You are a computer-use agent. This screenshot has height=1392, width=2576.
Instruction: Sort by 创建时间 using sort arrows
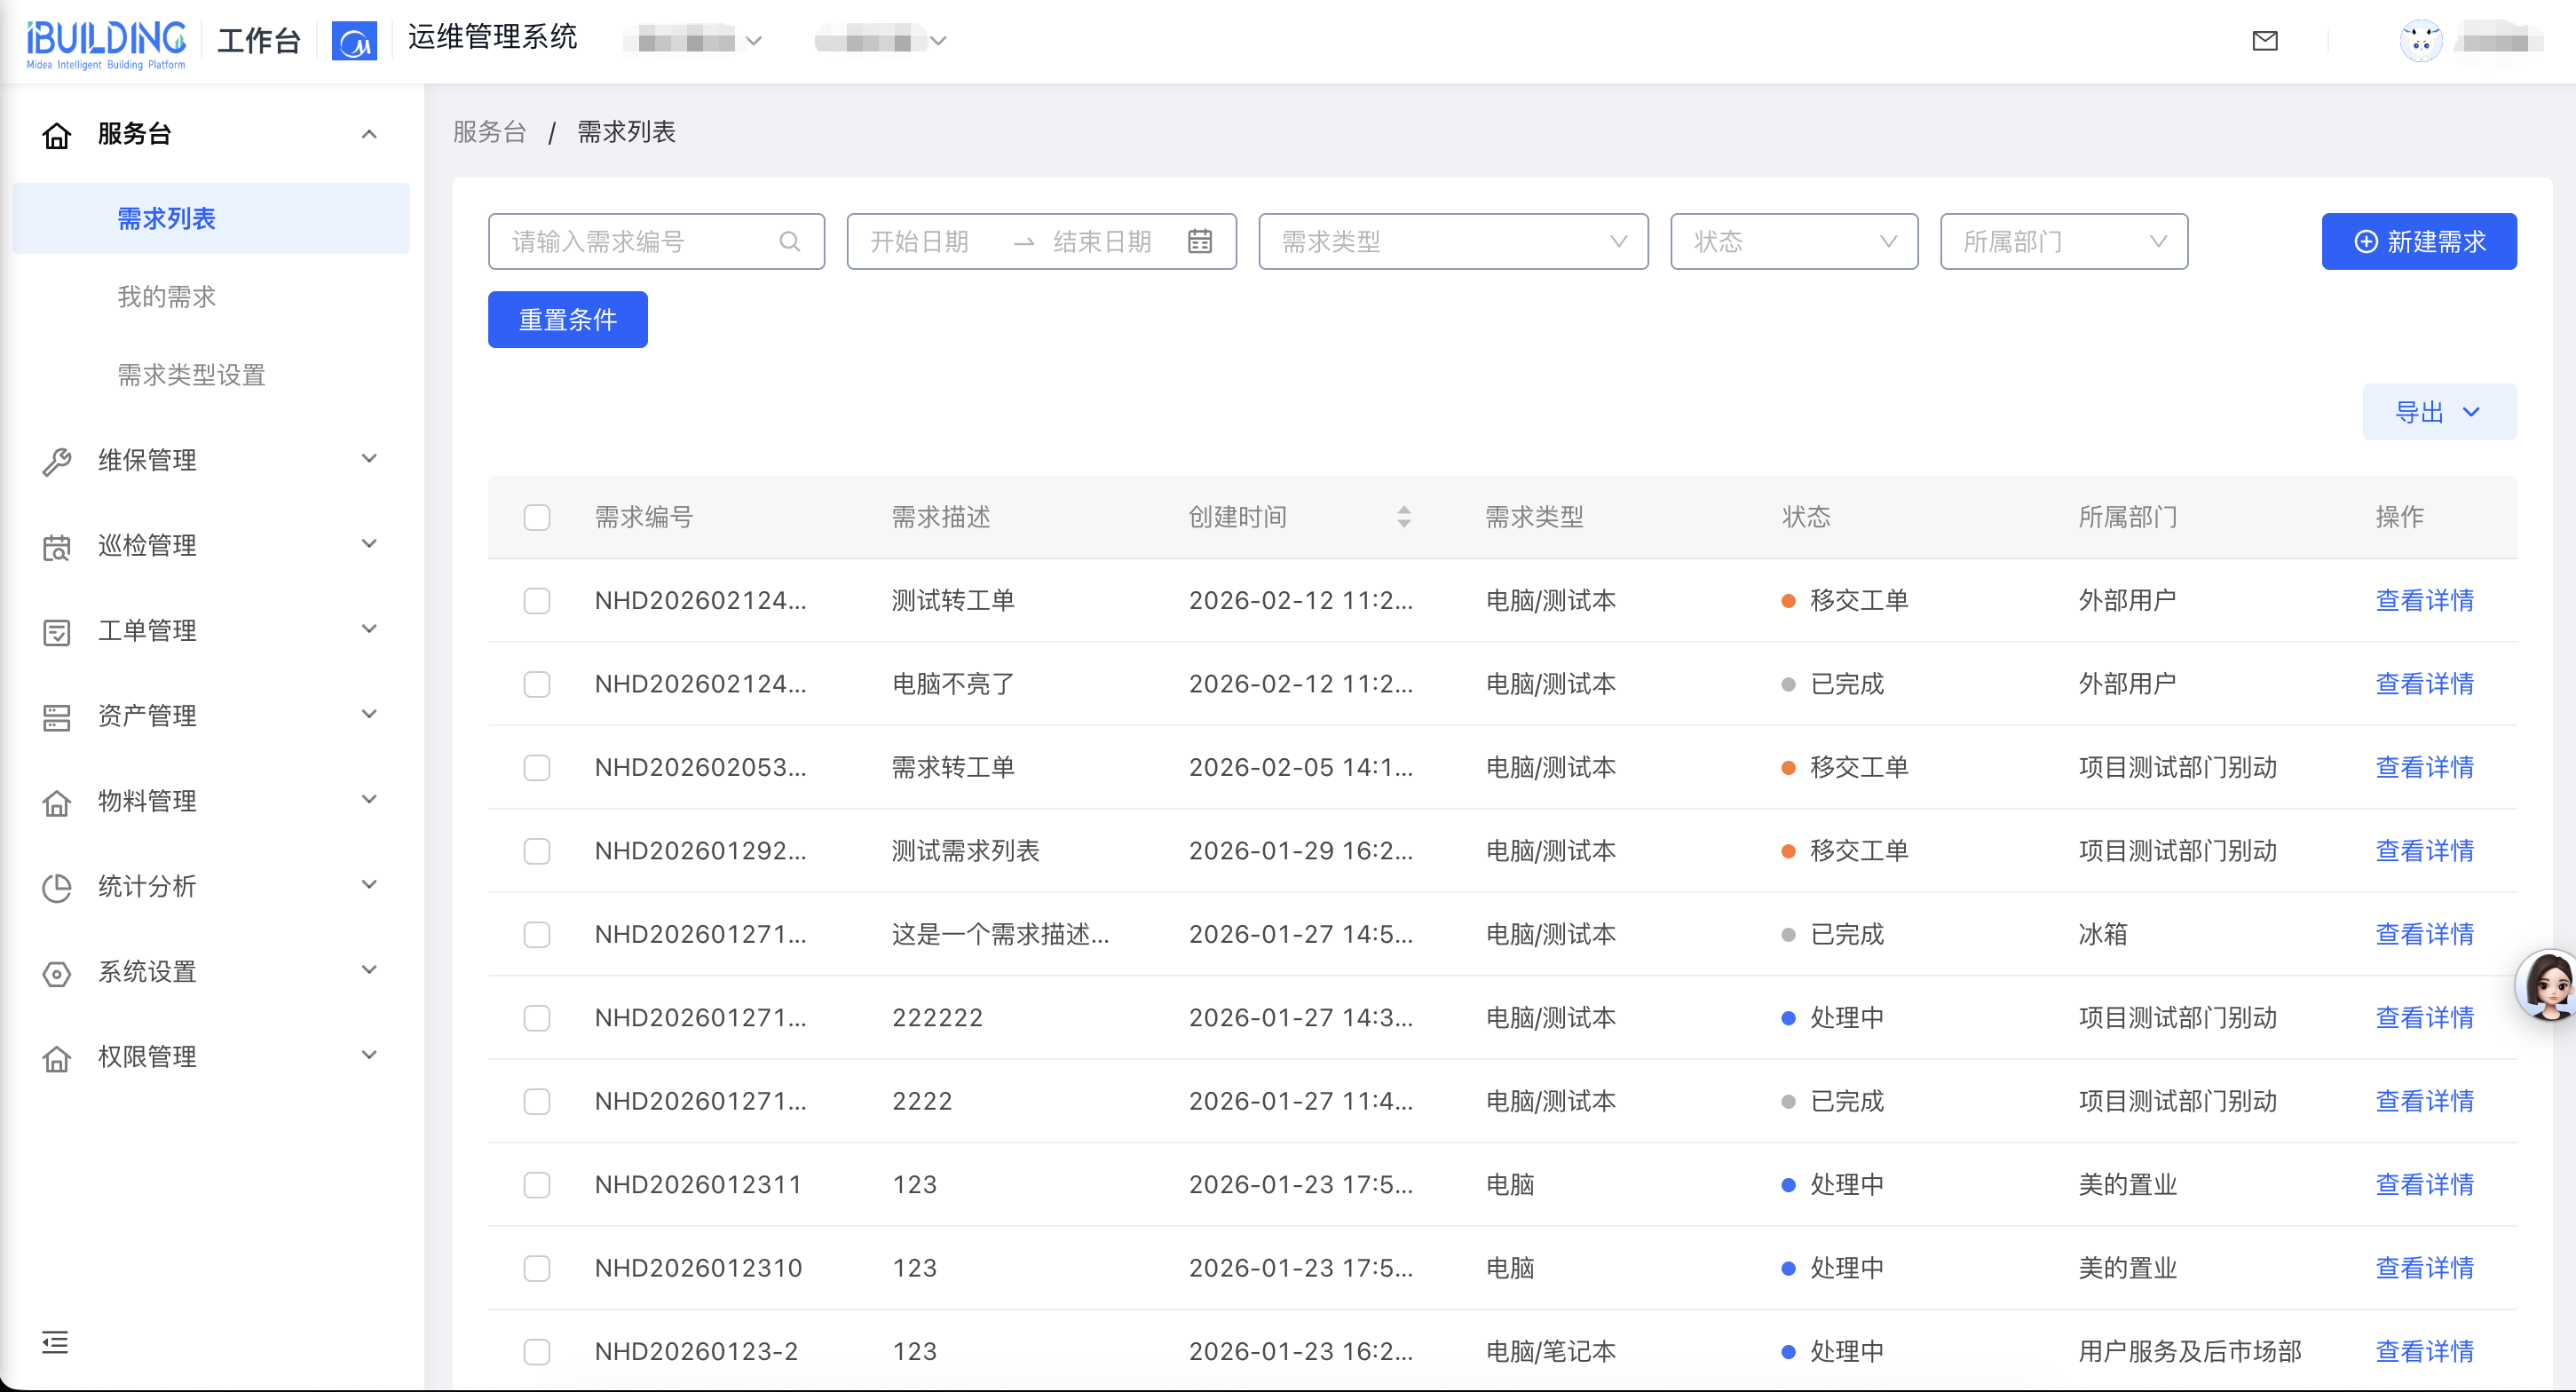(x=1403, y=517)
